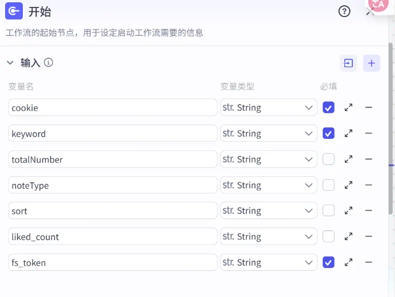Remove the totalNumber variable row
The width and height of the screenshot is (395, 297).
pyautogui.click(x=369, y=159)
